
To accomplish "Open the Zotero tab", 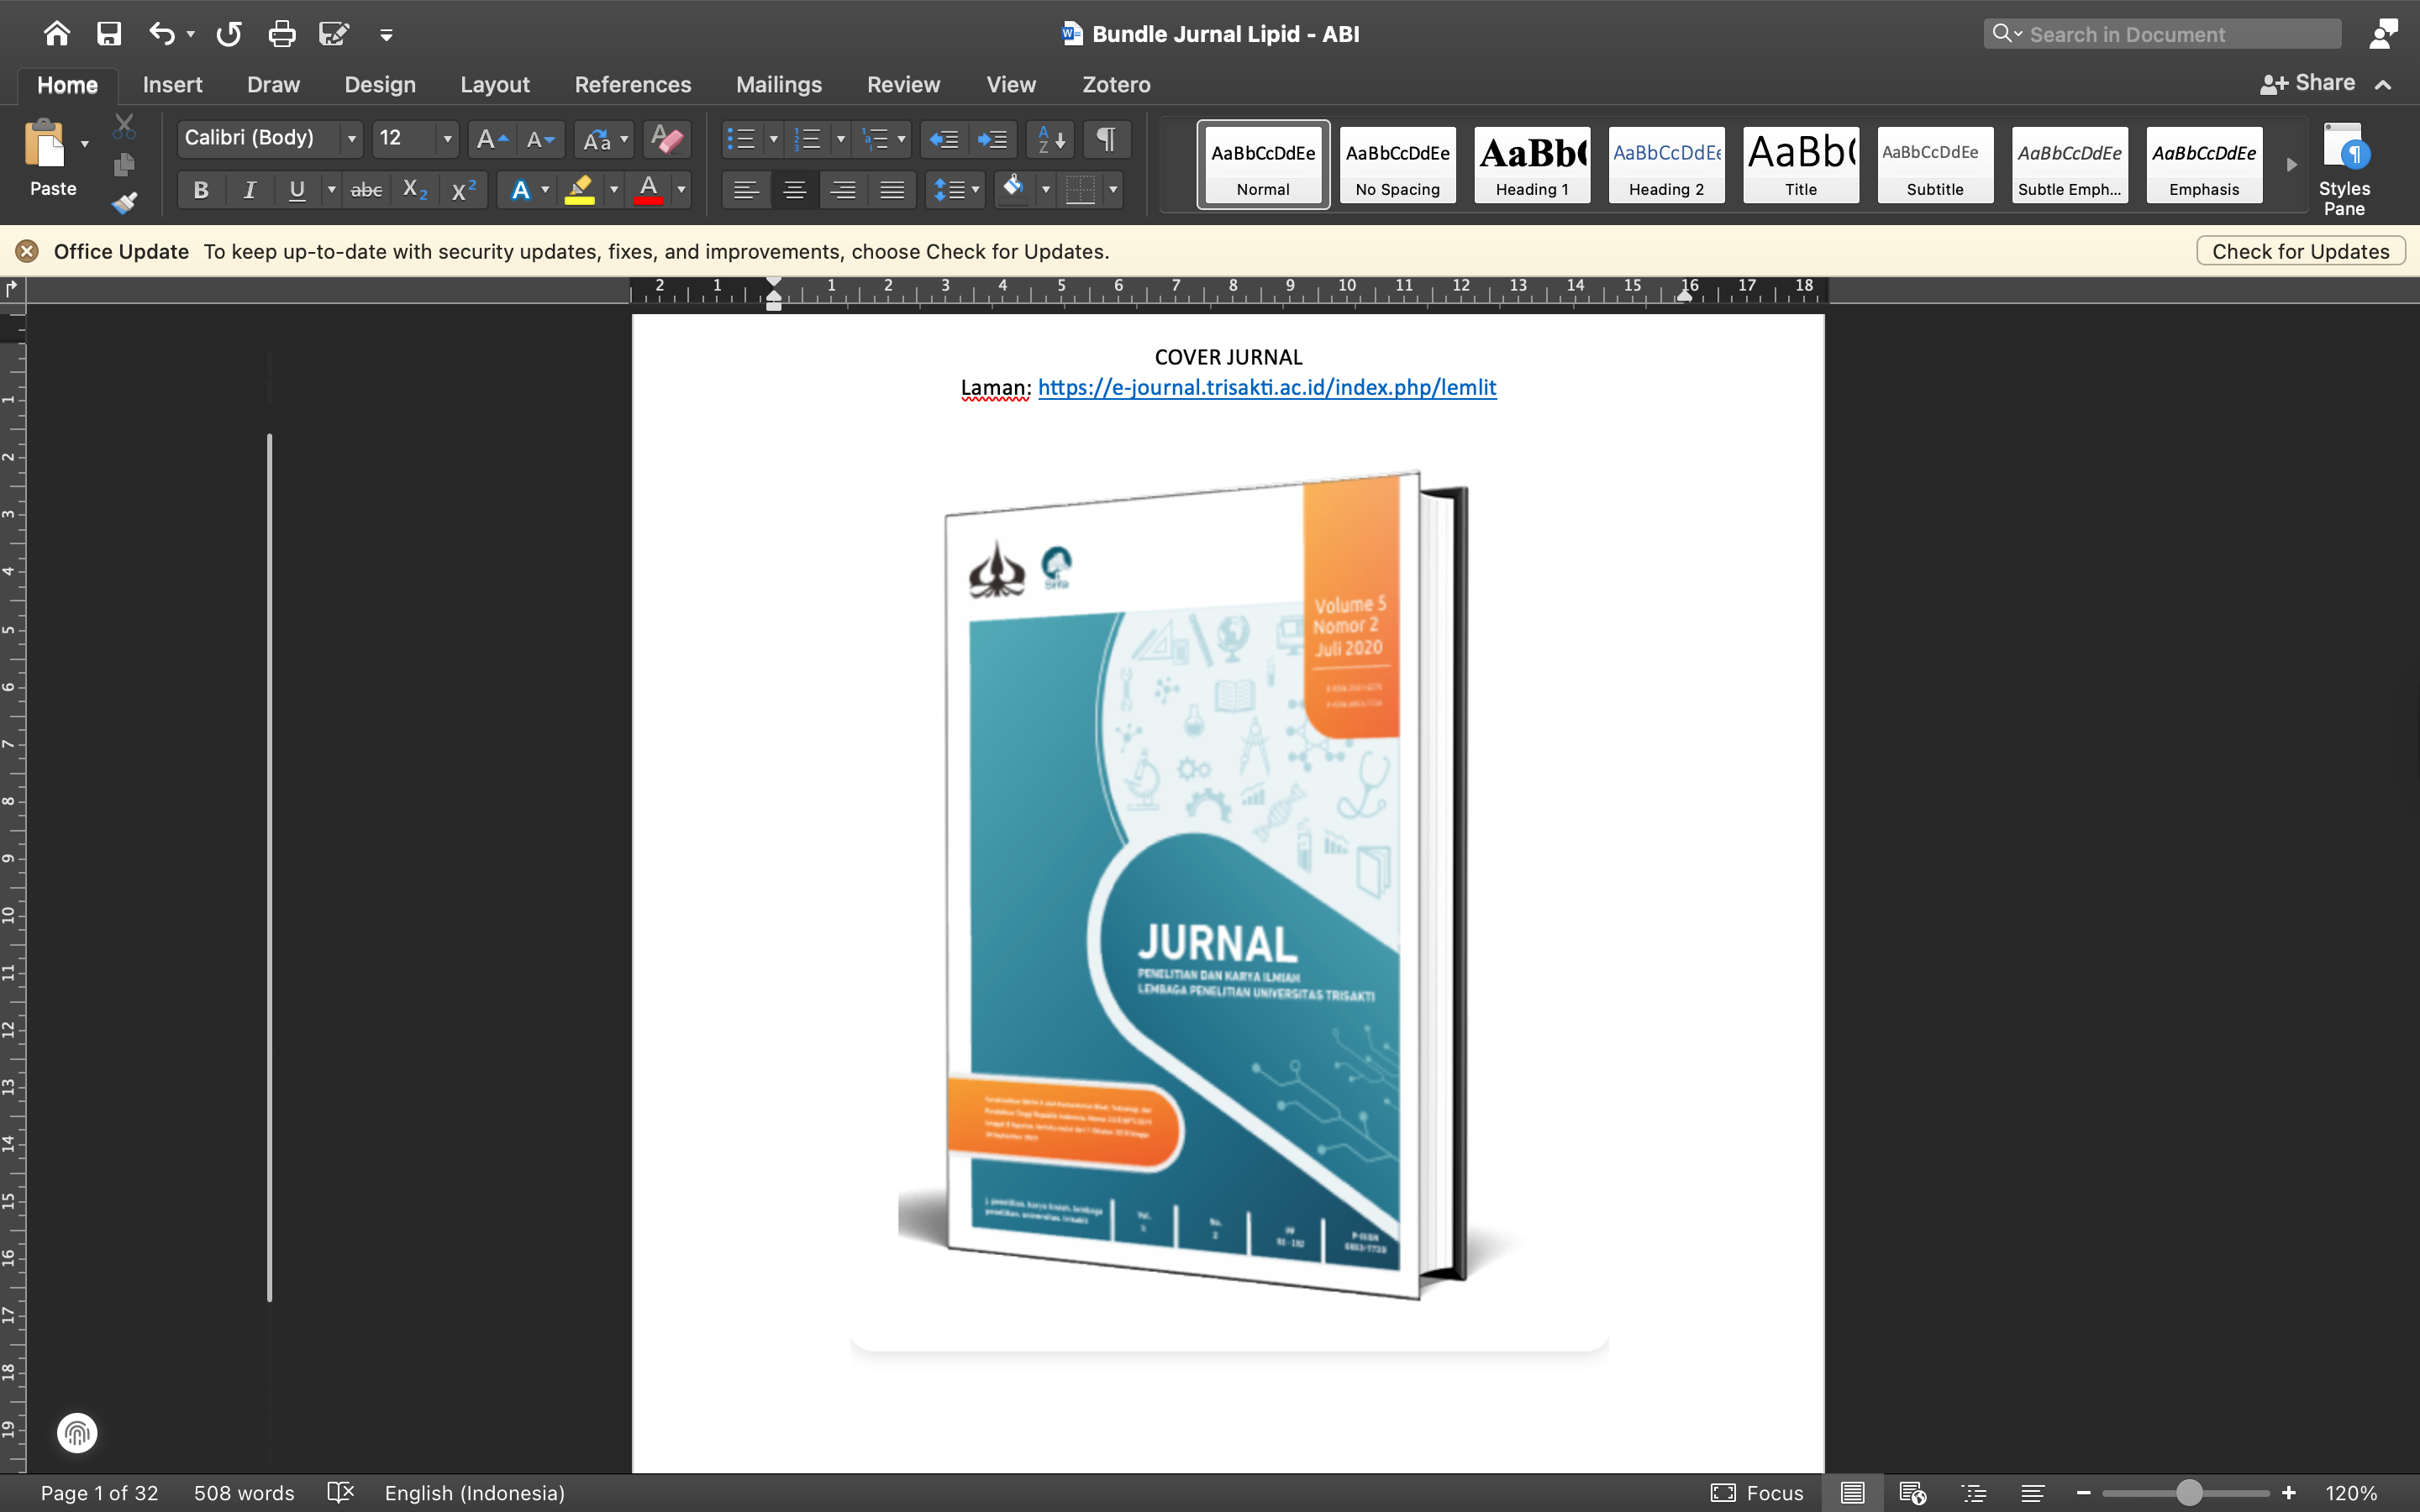I will click(1116, 85).
